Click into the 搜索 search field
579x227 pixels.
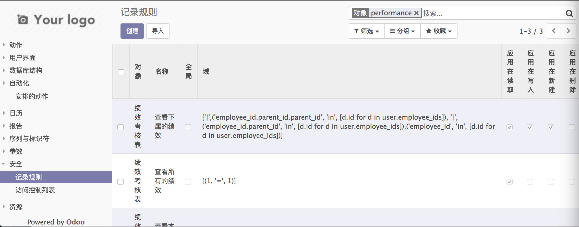click(493, 13)
